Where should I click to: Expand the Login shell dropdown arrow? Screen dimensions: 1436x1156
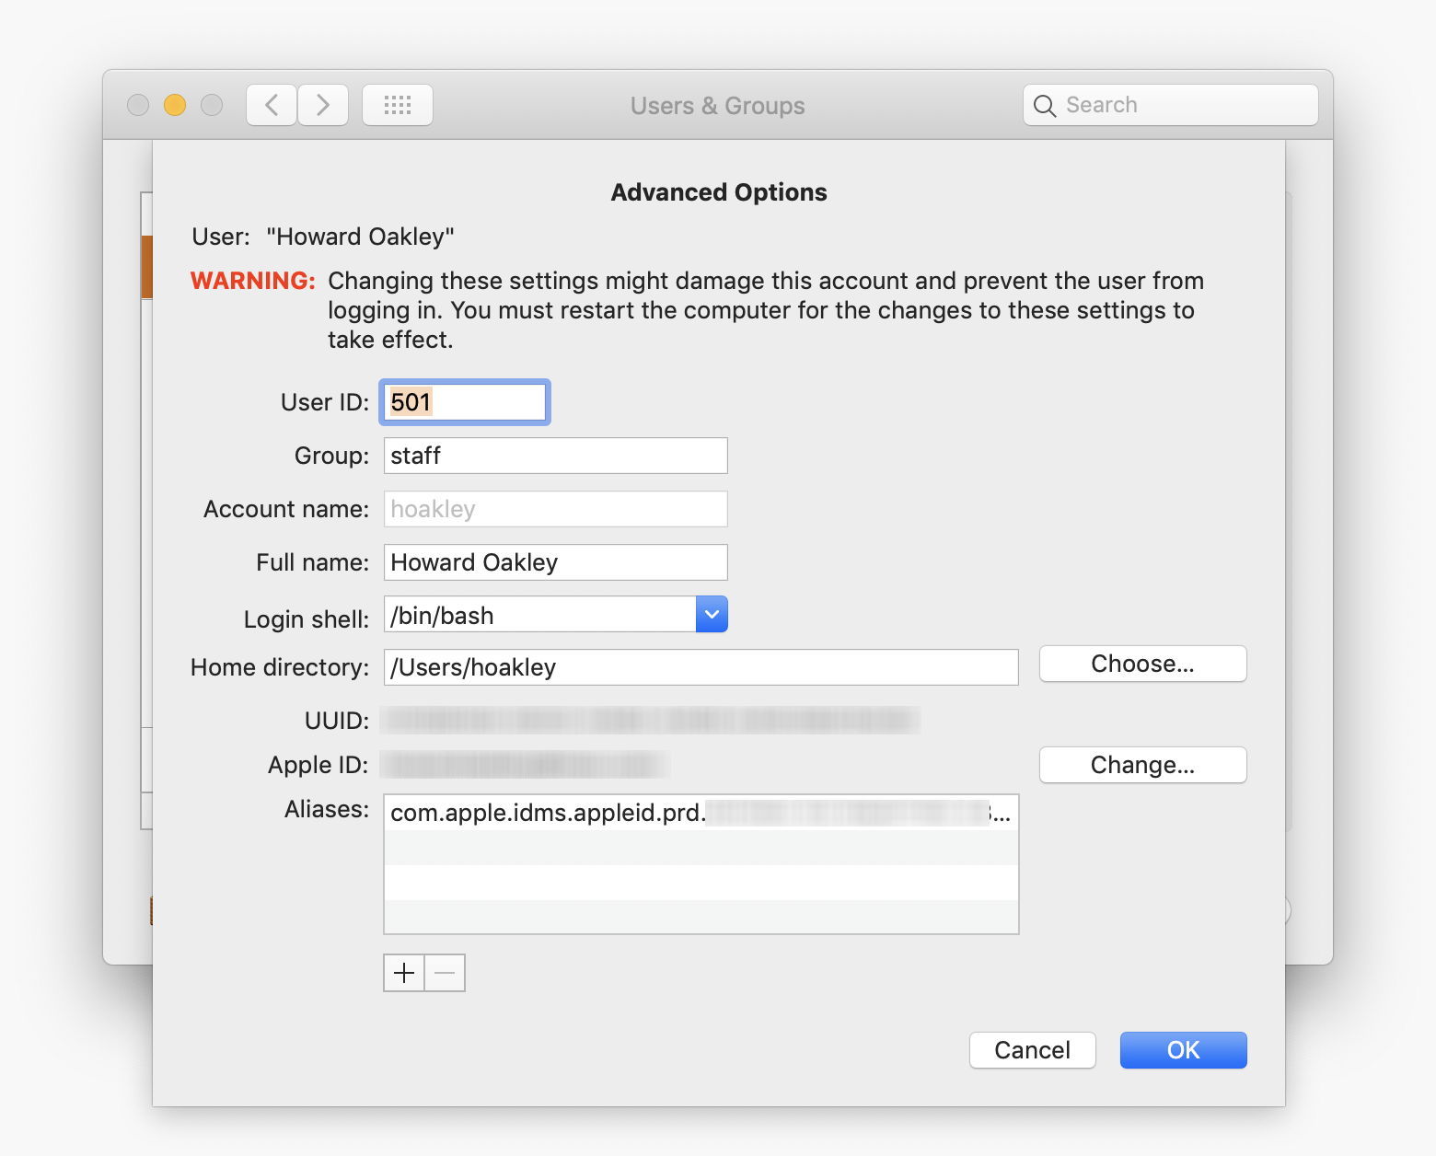pyautogui.click(x=712, y=615)
